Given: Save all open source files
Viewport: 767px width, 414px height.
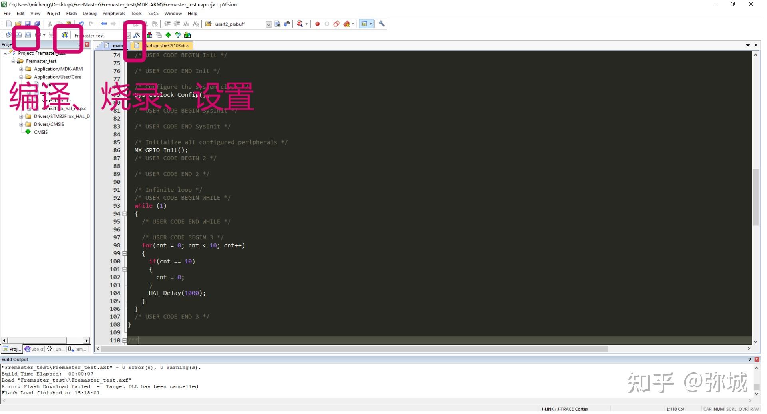Looking at the screenshot, I should [37, 24].
